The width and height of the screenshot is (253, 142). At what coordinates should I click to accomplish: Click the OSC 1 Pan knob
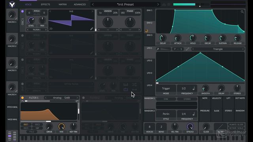[x=42, y=20]
